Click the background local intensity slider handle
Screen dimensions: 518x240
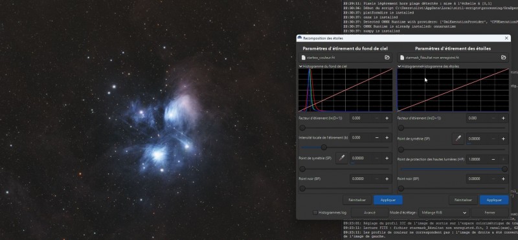coord(324,147)
